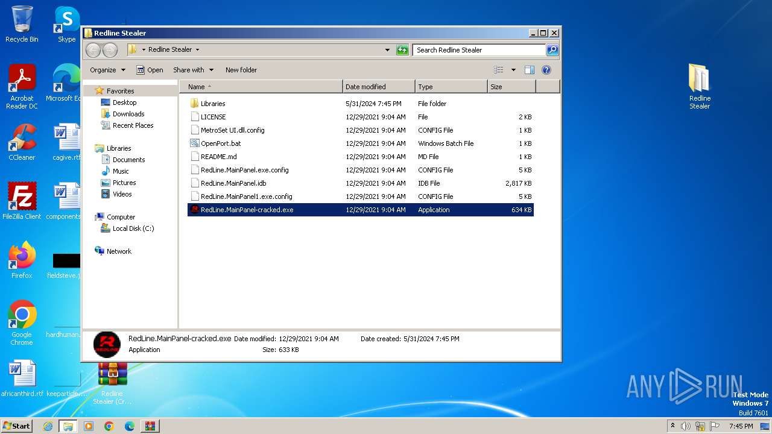
Task: Click the Explorer Forward navigation button
Action: coord(110,50)
